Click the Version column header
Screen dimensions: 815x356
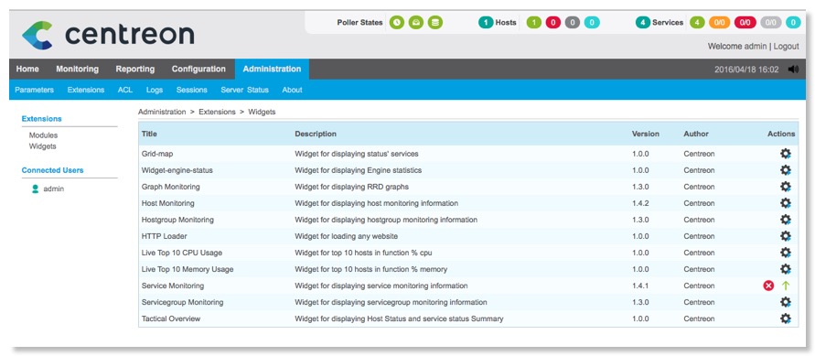click(x=646, y=134)
